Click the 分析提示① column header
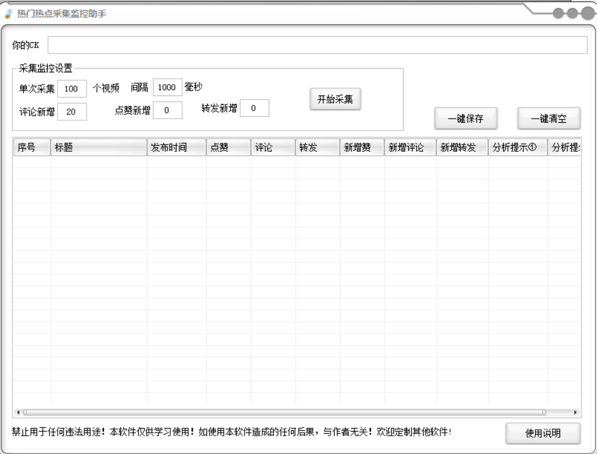Viewport: 597px width, 454px height. pyautogui.click(x=517, y=148)
